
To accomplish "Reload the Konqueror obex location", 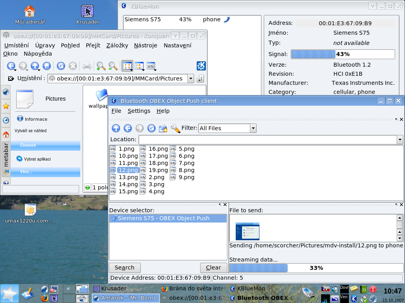I will pyautogui.click(x=61, y=66).
